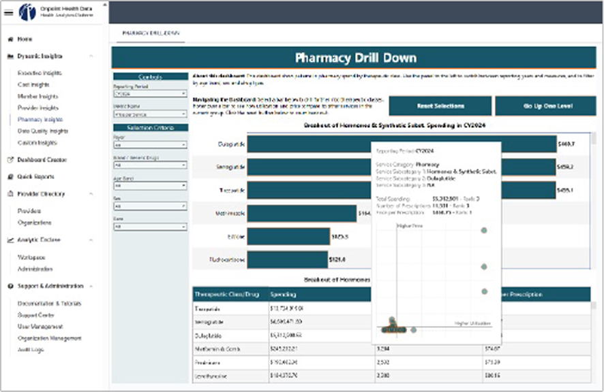Click the Dashboard Creator edit icon

10,160
